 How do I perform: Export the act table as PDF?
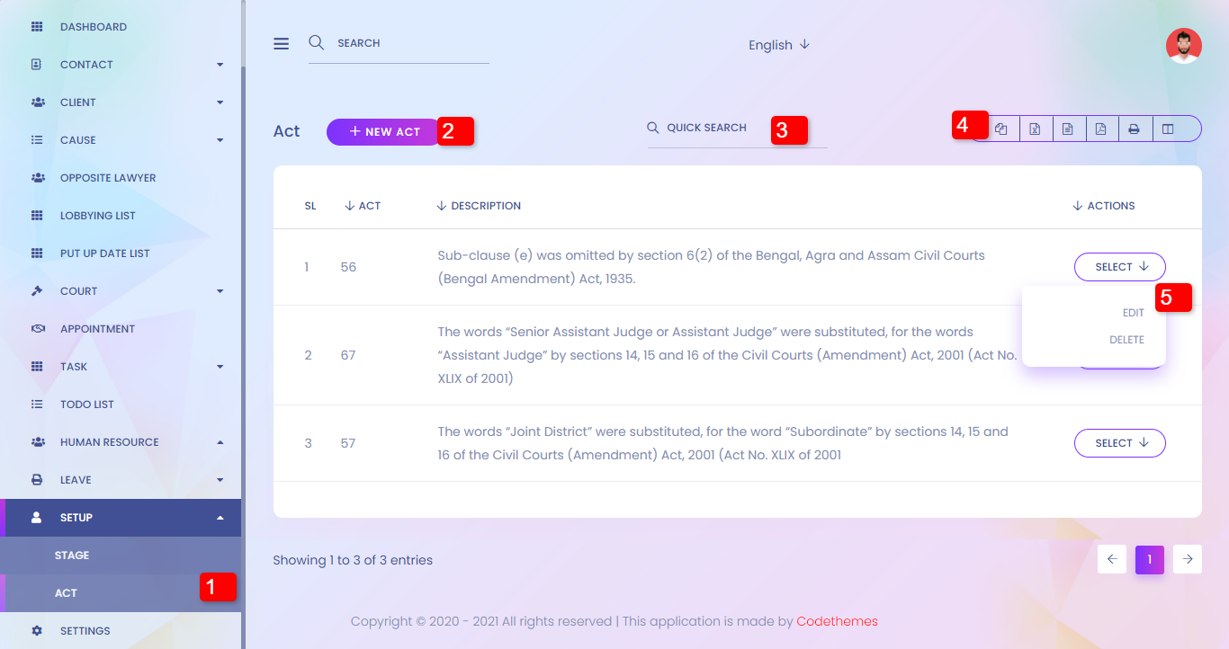pos(1100,129)
